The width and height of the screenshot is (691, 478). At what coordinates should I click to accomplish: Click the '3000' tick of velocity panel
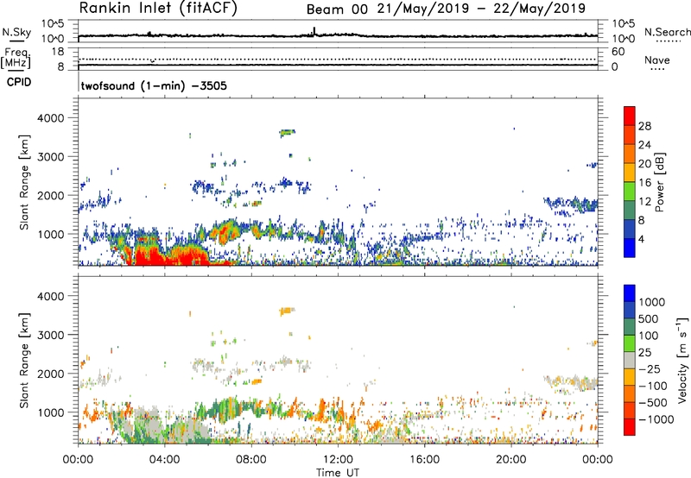coord(51,335)
